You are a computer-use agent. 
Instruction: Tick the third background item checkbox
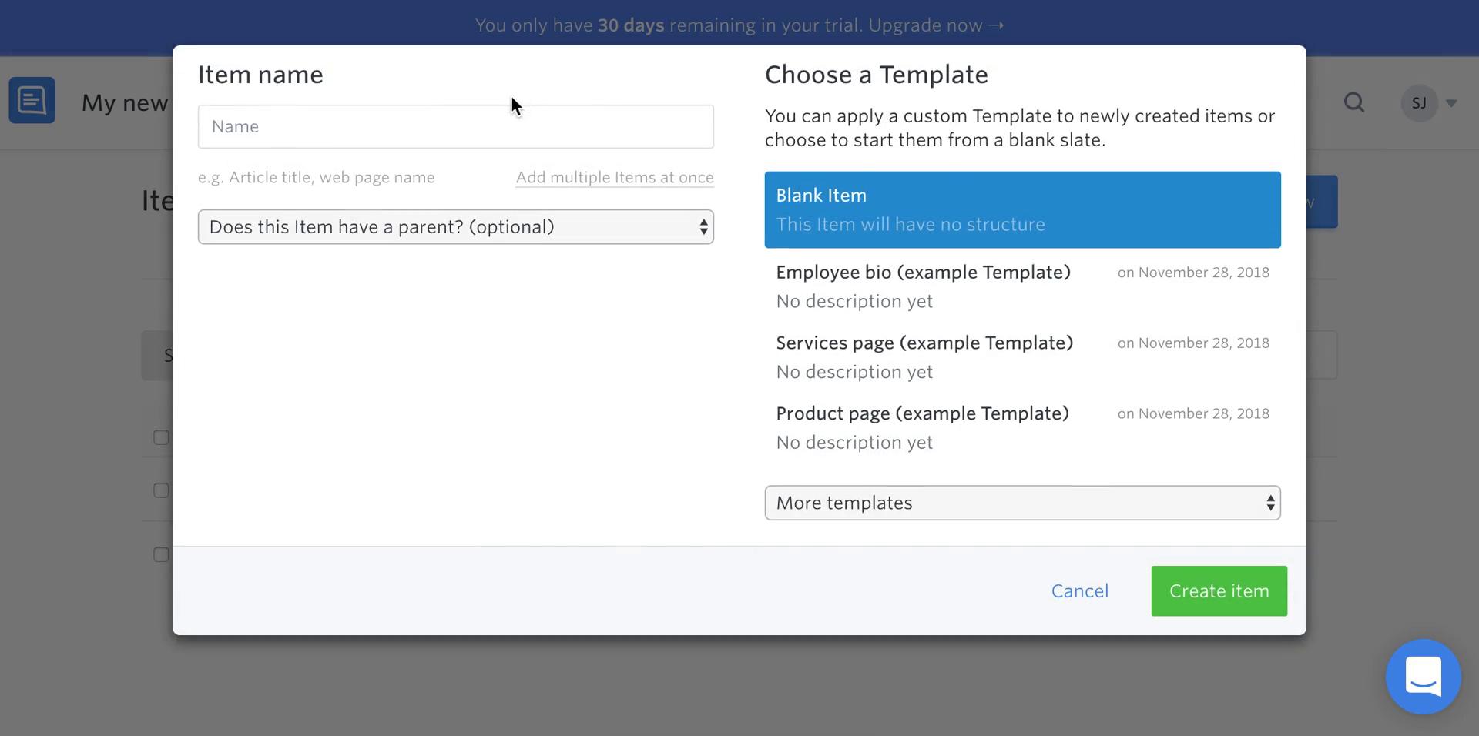click(161, 554)
